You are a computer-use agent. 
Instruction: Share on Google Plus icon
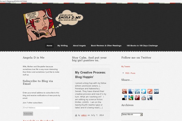tap(124, 91)
